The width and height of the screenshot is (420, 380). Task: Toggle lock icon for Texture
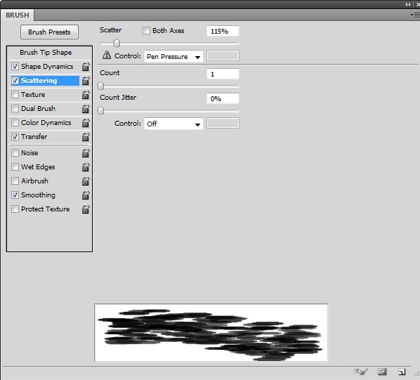86,95
